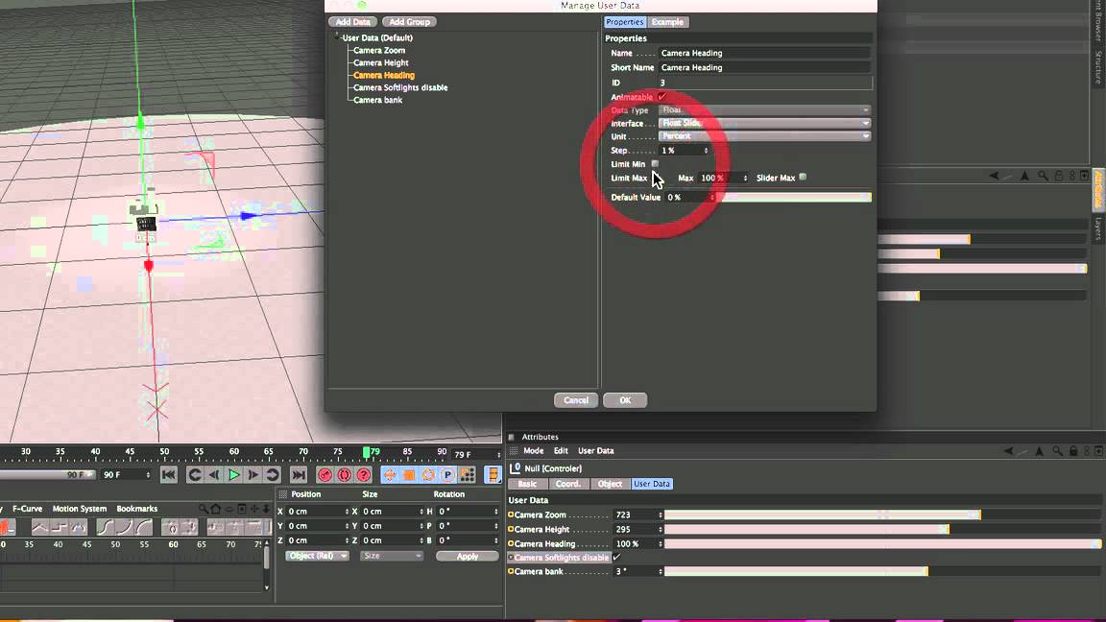Toggle Animatable checkbox
This screenshot has width=1106, height=622.
661,97
